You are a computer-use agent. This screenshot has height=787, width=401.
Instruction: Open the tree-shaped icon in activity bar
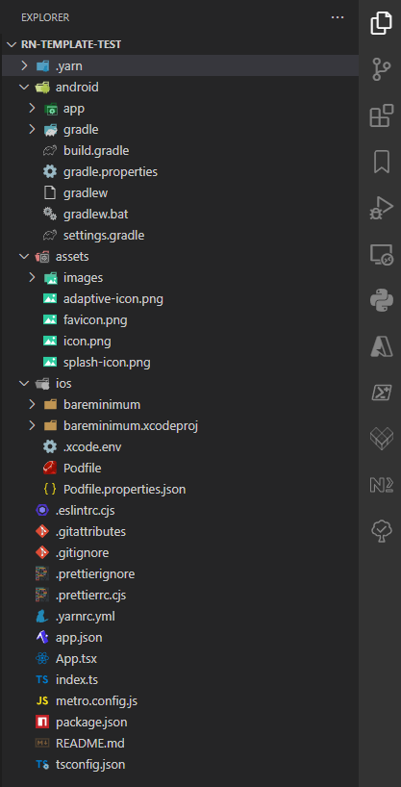[381, 530]
